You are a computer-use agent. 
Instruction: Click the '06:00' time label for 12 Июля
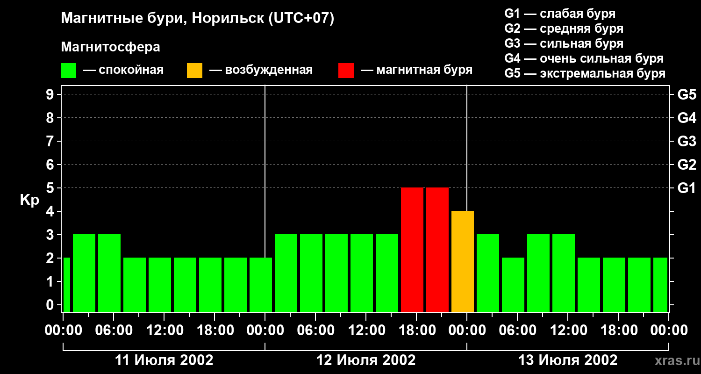[315, 330]
